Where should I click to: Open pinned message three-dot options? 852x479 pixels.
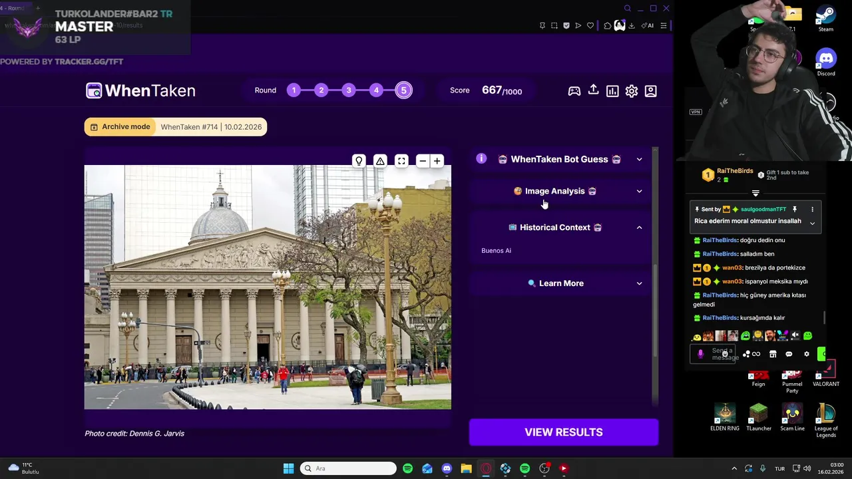coord(812,209)
